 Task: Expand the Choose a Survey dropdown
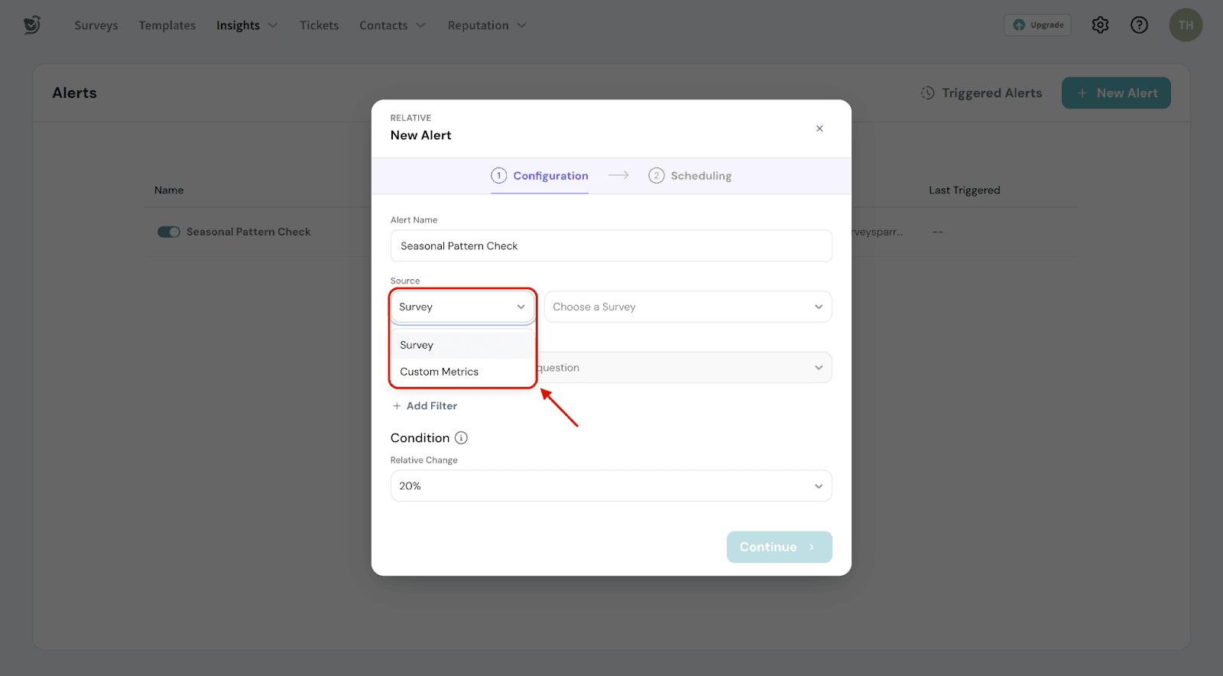[x=687, y=307]
